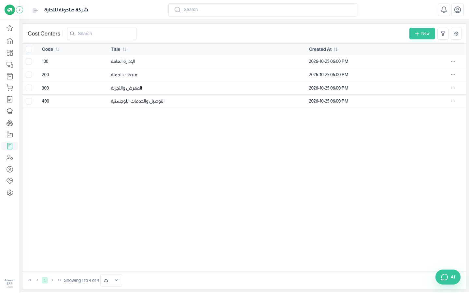Open the actions menu for row 100
469x293 pixels.
[453, 61]
